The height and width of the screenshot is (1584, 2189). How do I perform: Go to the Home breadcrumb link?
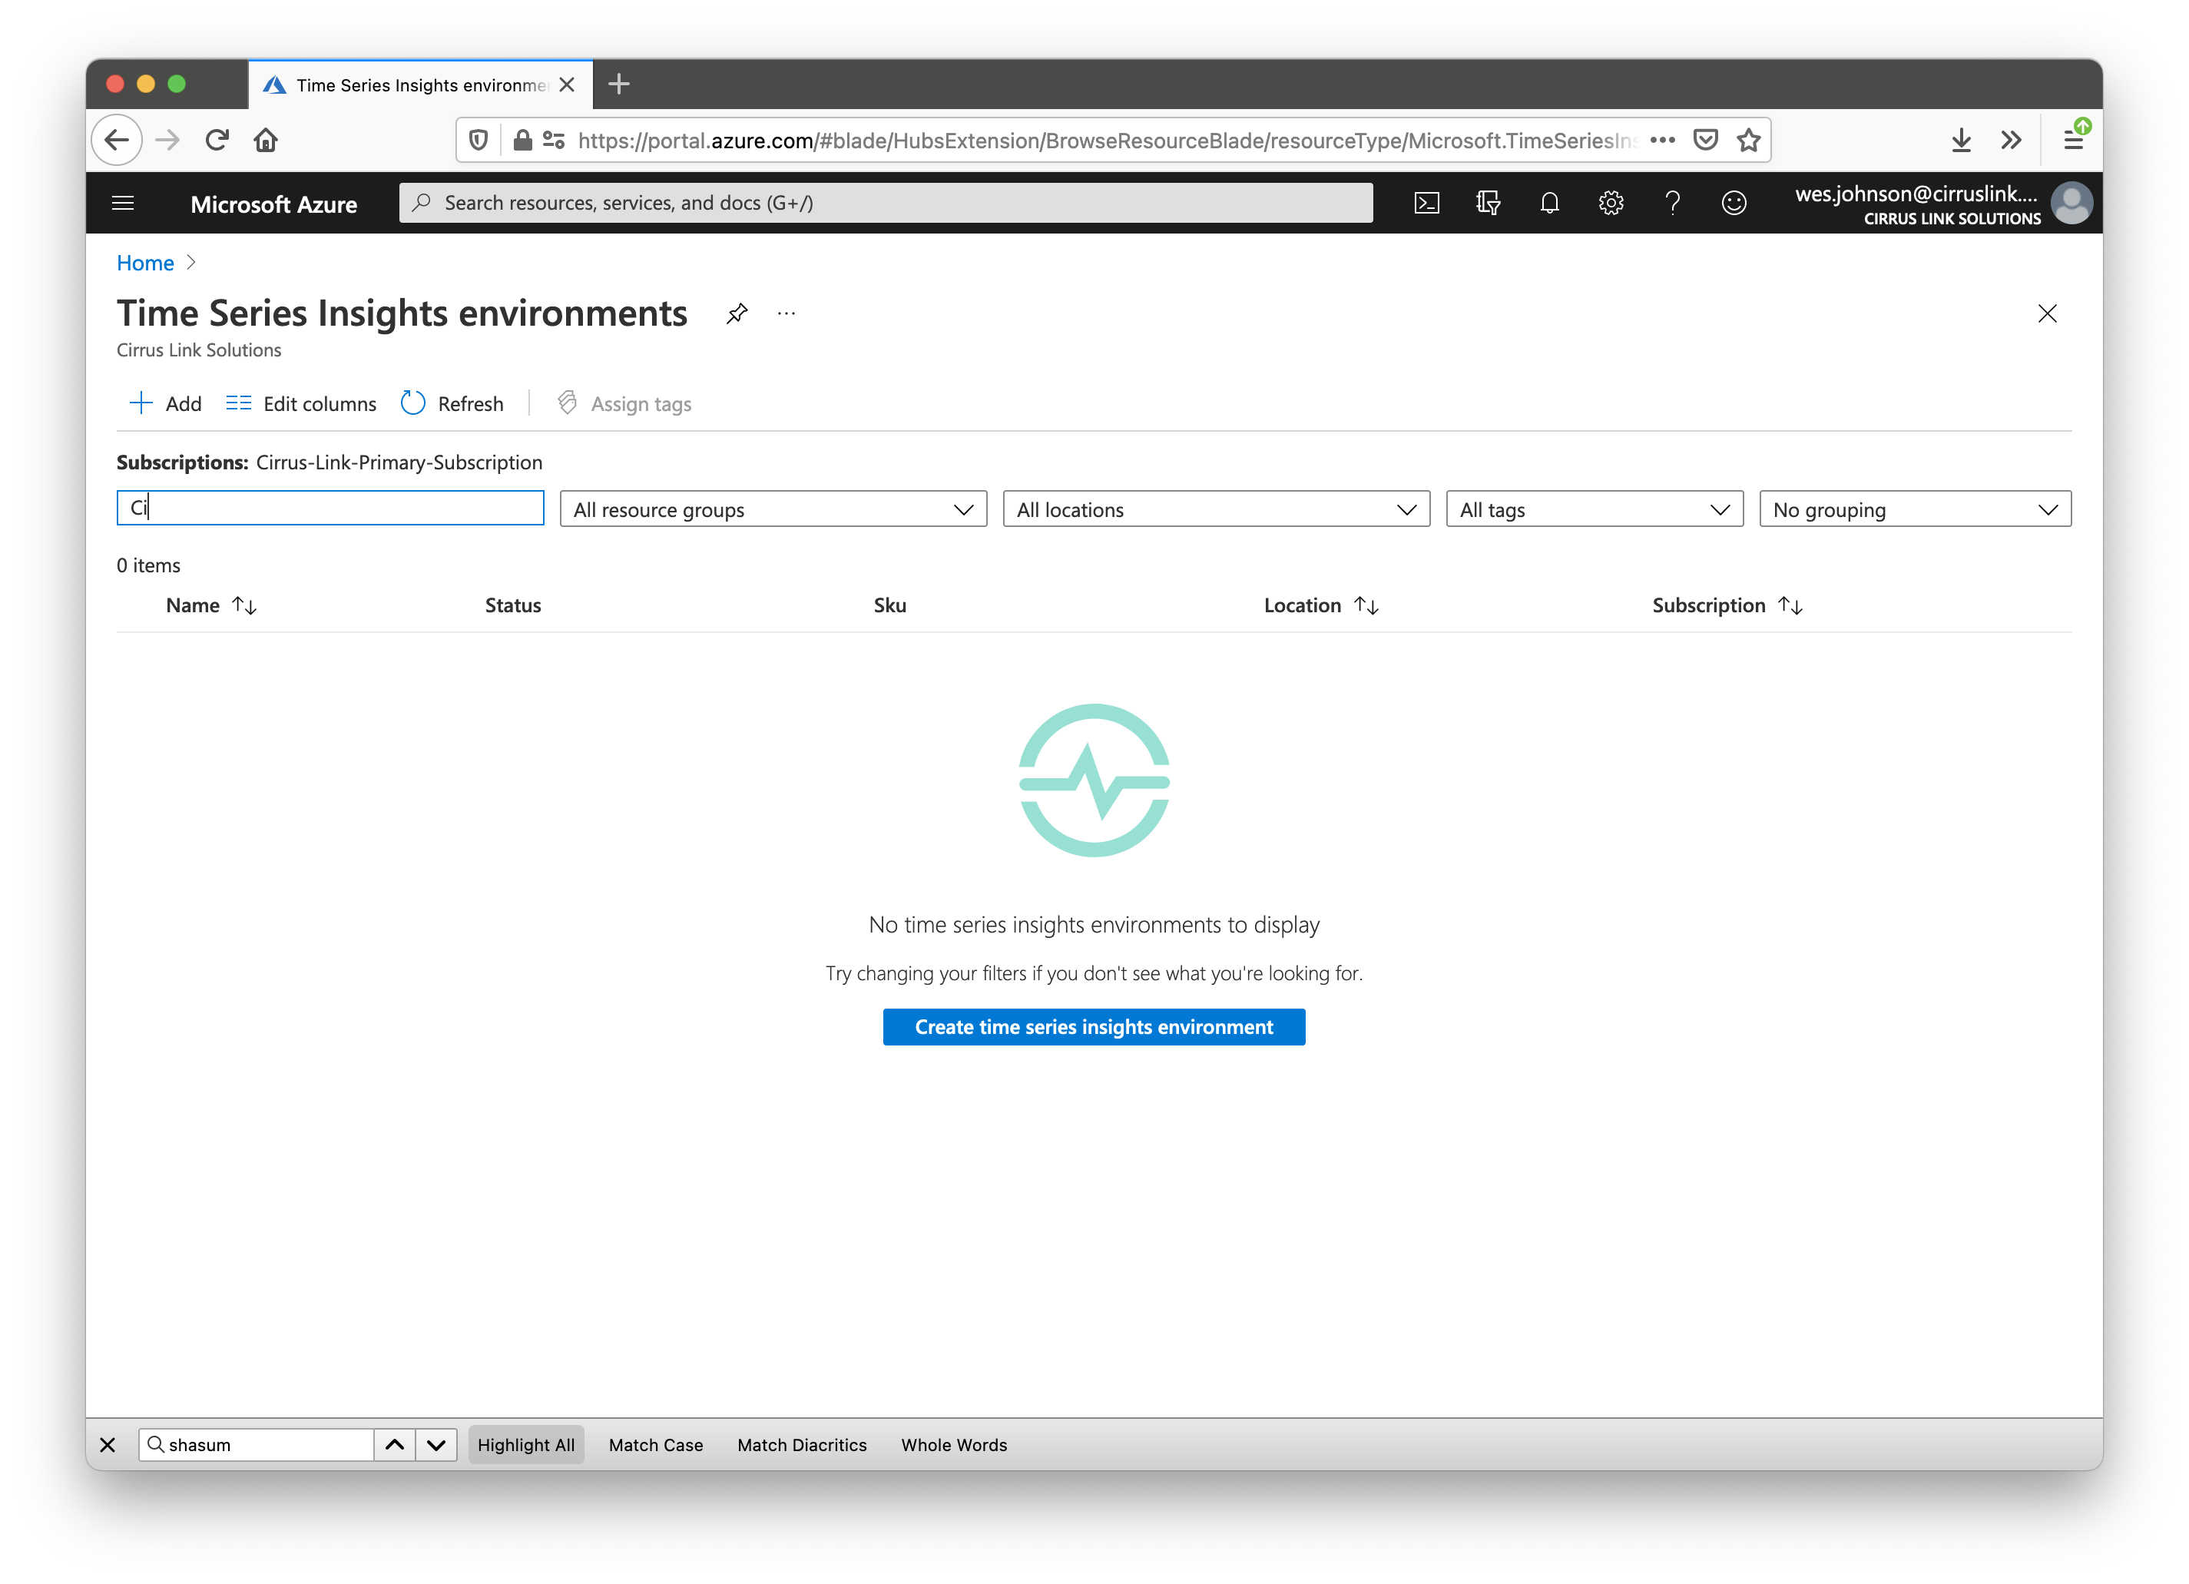(144, 263)
